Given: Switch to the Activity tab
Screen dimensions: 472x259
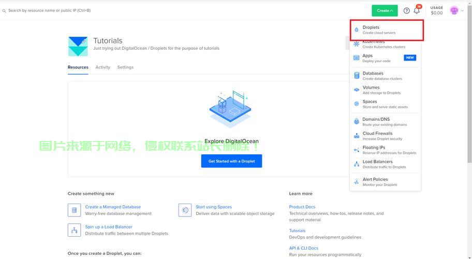Looking at the screenshot, I should tap(102, 67).
